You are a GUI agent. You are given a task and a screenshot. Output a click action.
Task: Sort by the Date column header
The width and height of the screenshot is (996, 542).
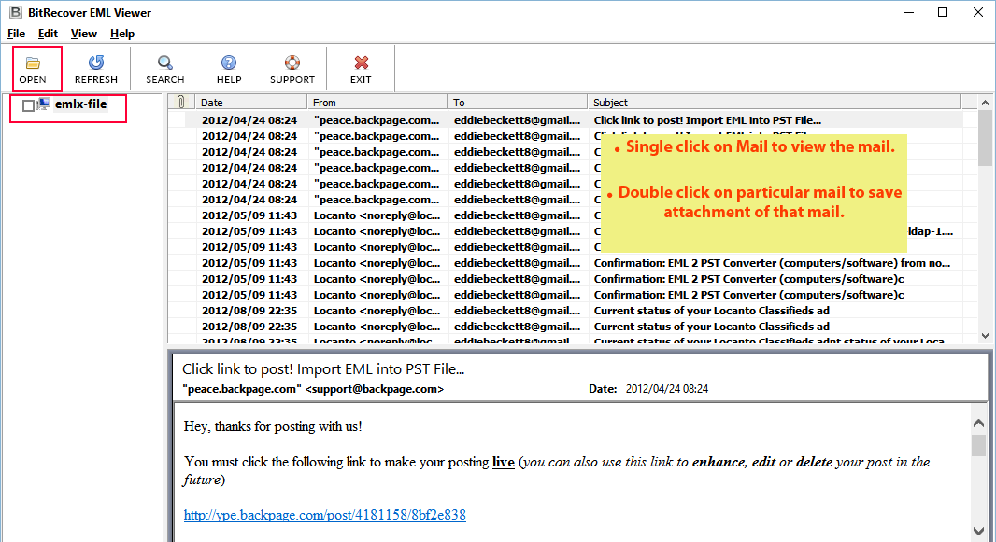251,102
